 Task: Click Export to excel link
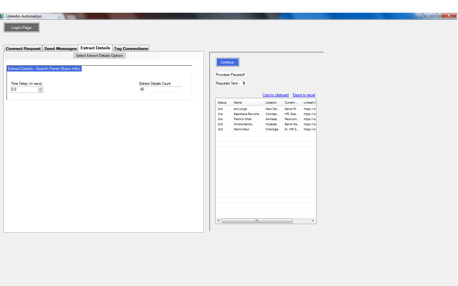304,95
